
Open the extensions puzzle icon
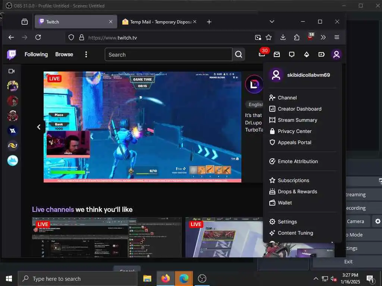click(297, 37)
